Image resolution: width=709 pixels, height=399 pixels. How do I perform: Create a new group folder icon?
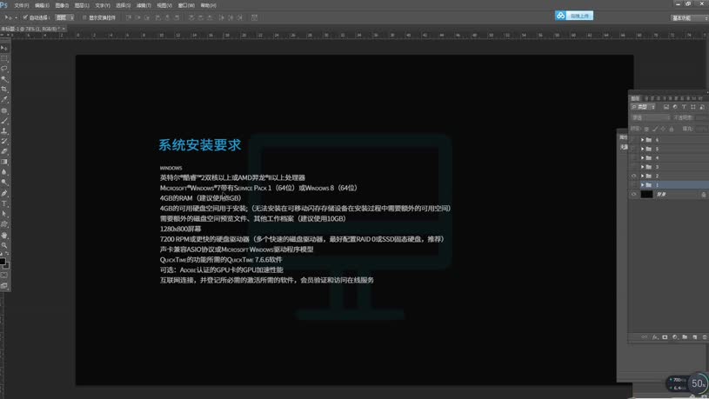click(x=685, y=337)
